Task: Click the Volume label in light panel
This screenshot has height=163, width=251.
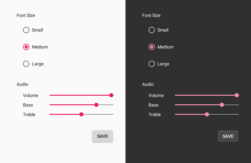Action: click(30, 95)
